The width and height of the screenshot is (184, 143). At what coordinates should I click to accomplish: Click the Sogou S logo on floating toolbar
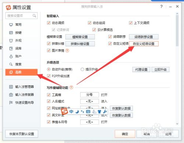pos(64,112)
